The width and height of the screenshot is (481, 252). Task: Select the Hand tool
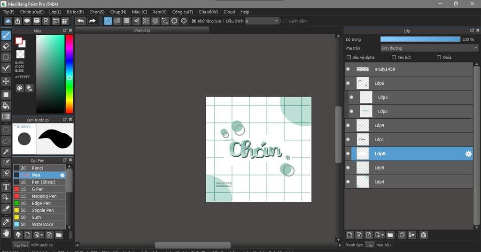coord(6,233)
